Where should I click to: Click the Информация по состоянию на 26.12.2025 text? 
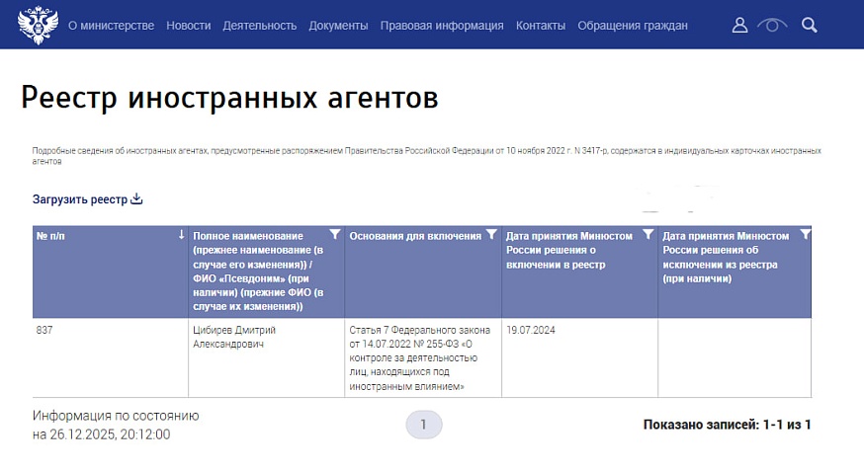tap(116, 425)
